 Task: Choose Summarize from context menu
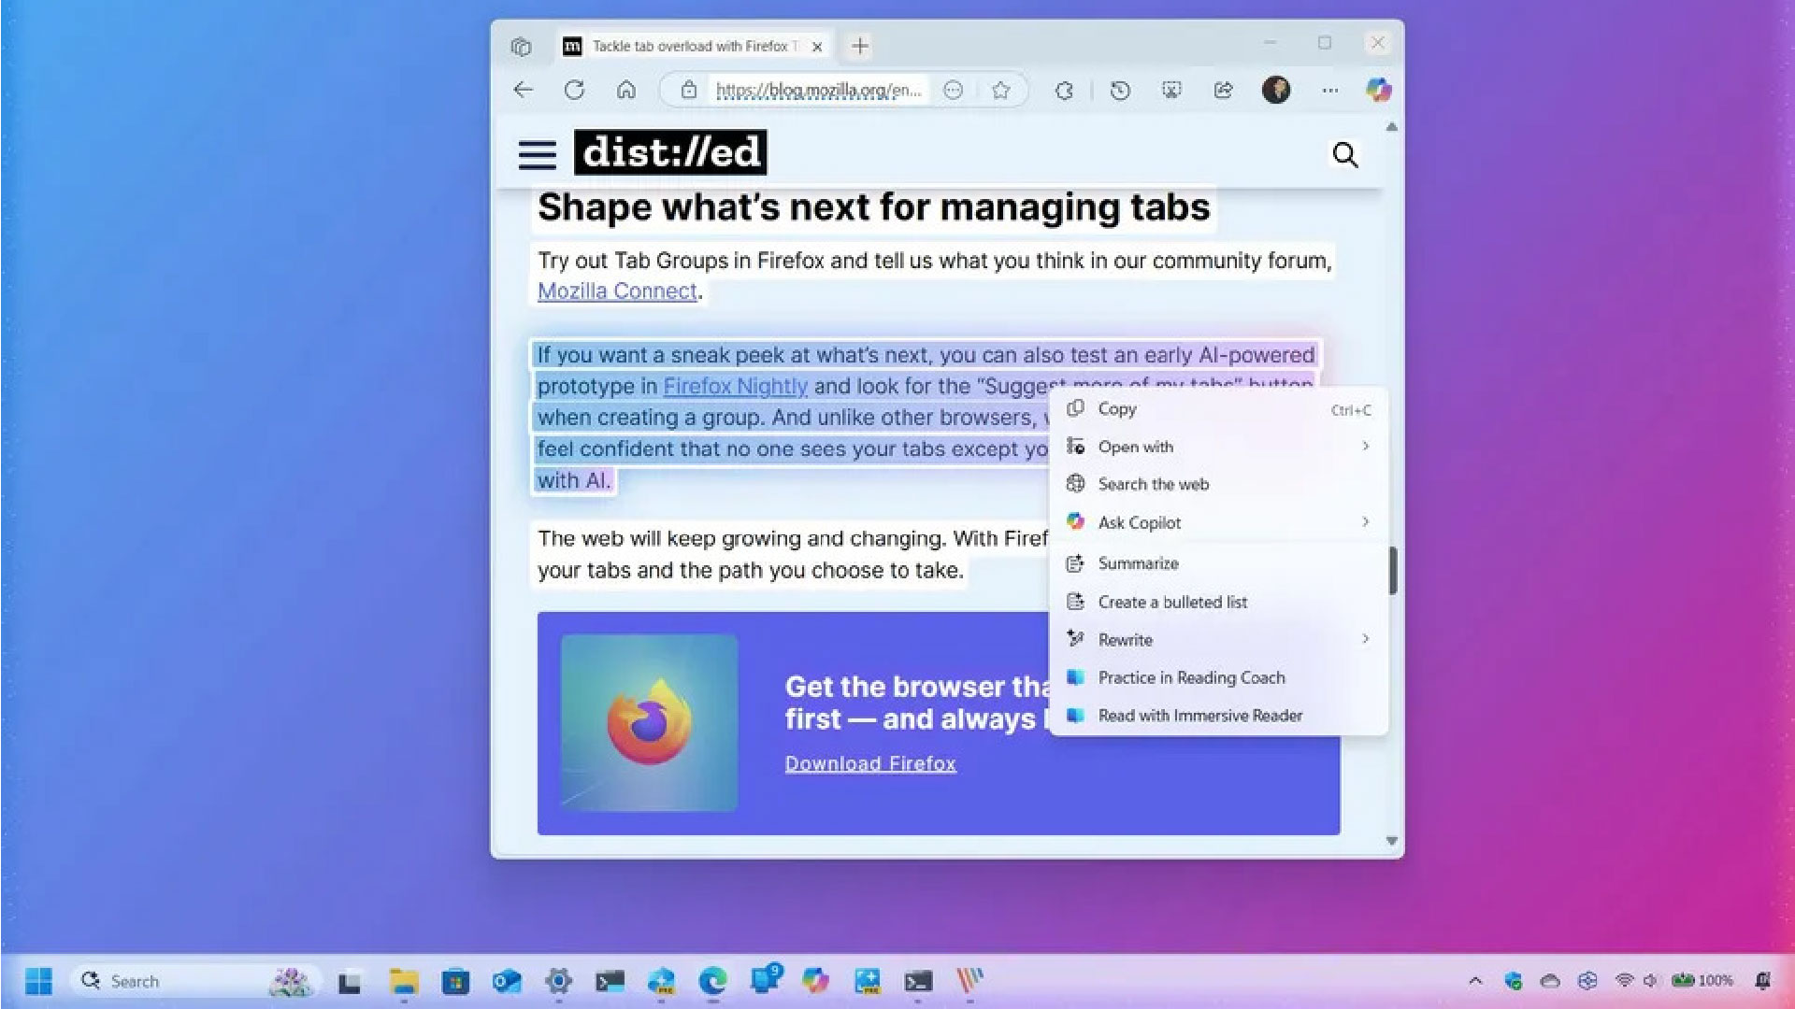coord(1138,563)
